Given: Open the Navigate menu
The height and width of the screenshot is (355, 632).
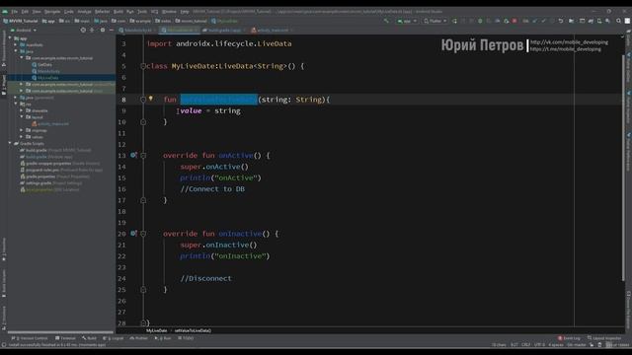Looking at the screenshot, I should [x=52, y=12].
